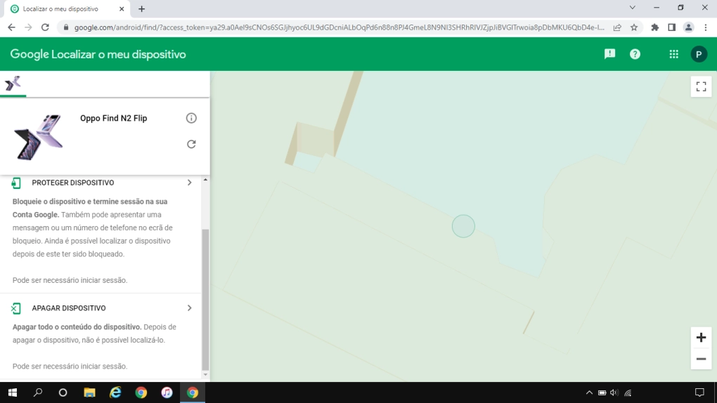Focus the browser address bar
This screenshot has height=403, width=717.
coord(339,27)
